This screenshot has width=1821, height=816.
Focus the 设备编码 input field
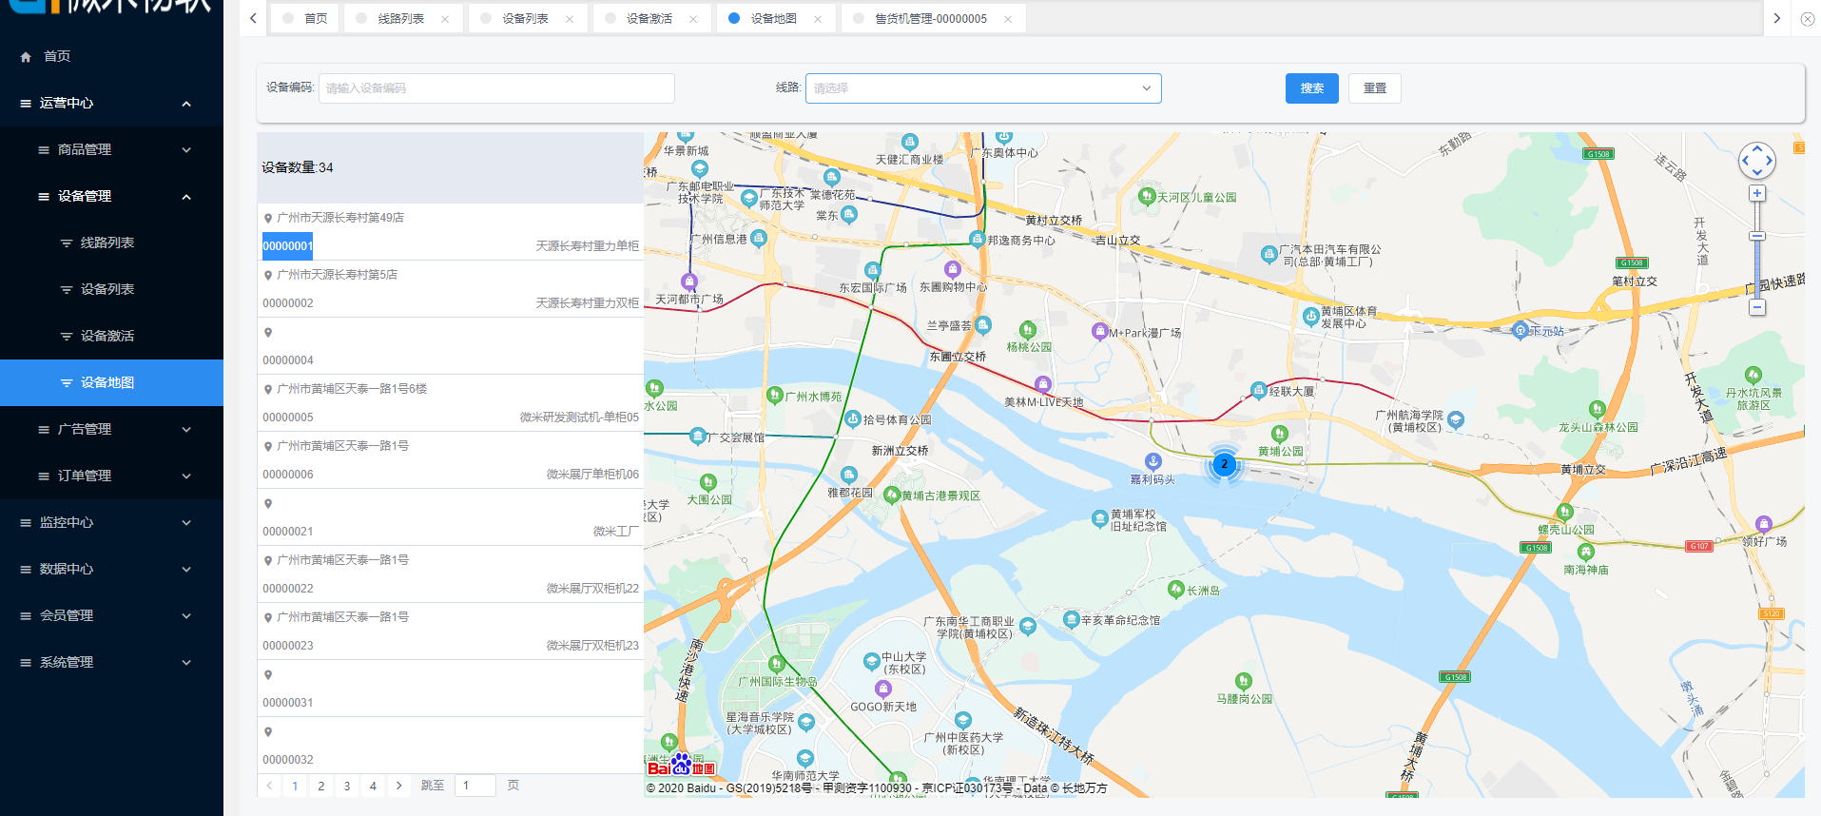pos(496,88)
